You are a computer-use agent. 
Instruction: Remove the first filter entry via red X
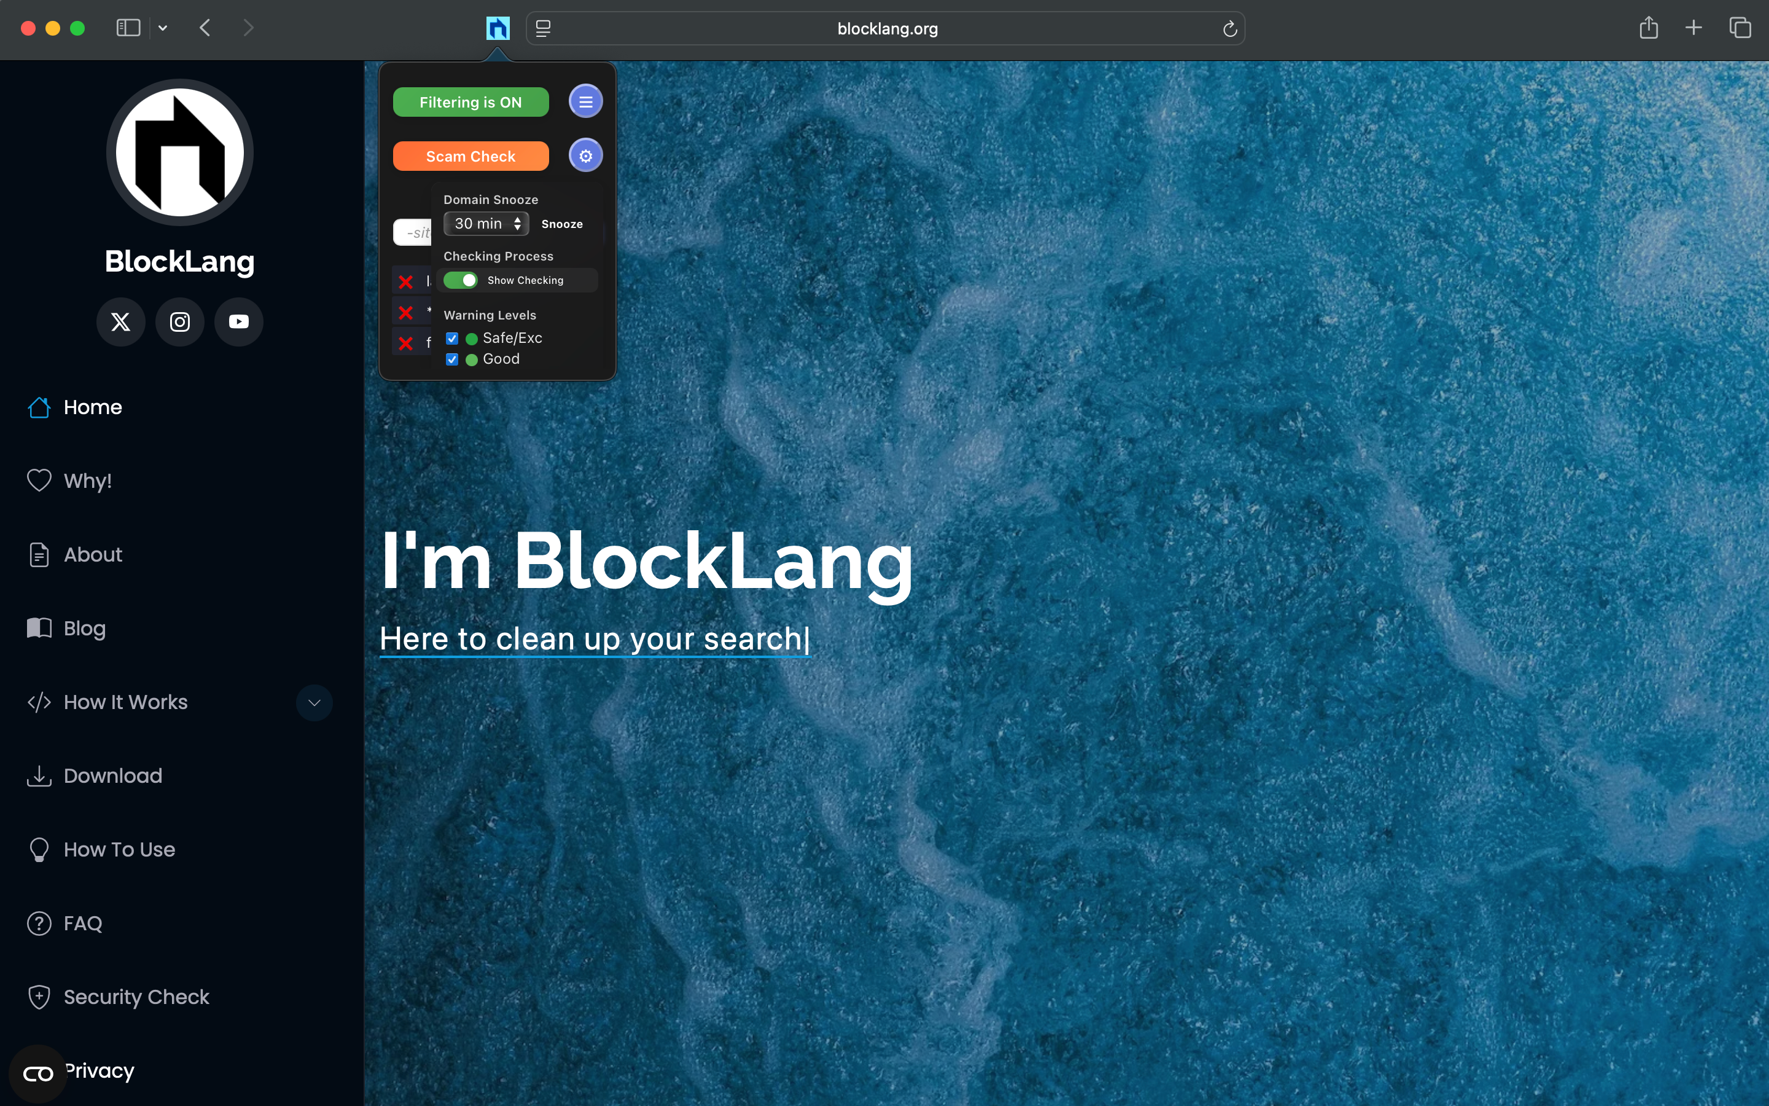pos(405,283)
